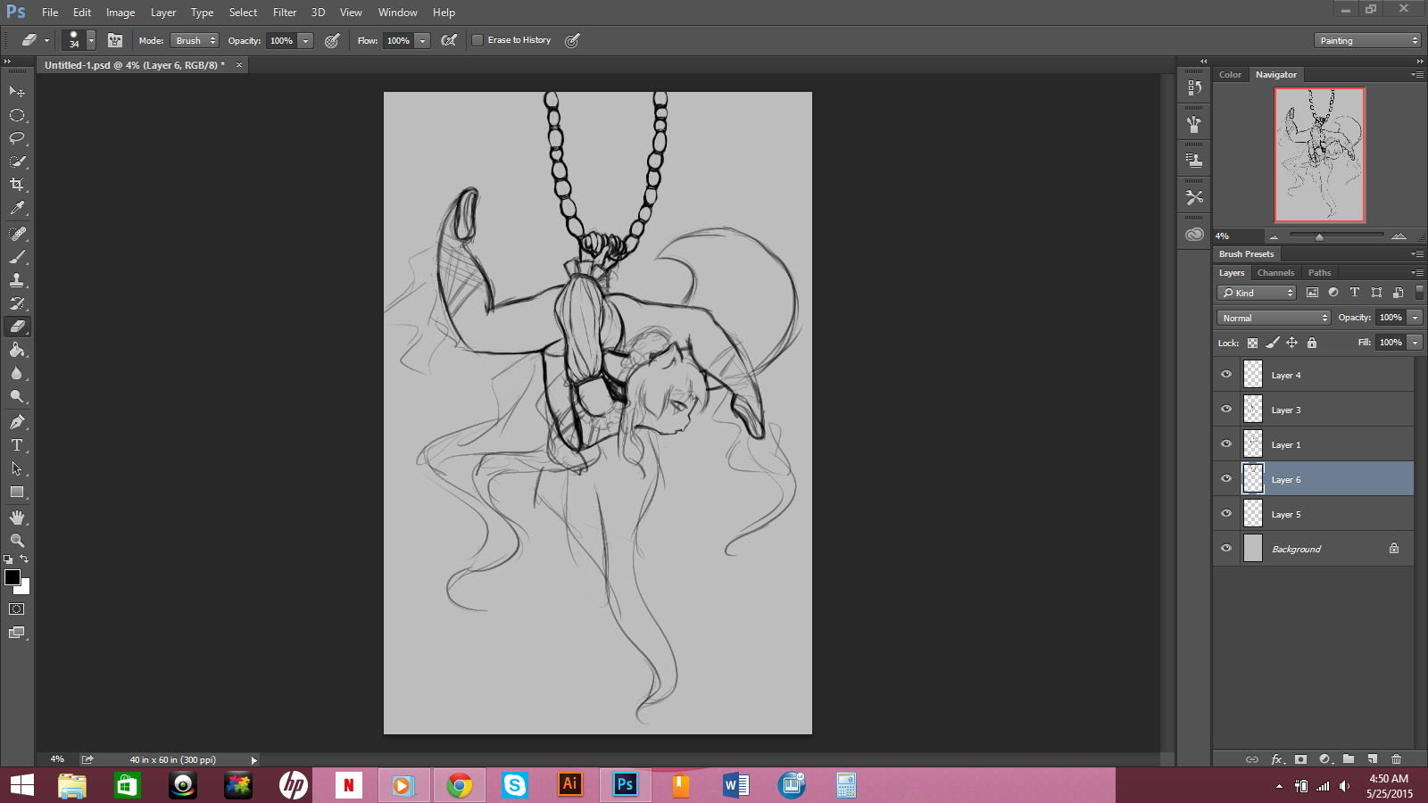The width and height of the screenshot is (1428, 803).
Task: Click the Navigator preview thumbnail
Action: coord(1319,154)
